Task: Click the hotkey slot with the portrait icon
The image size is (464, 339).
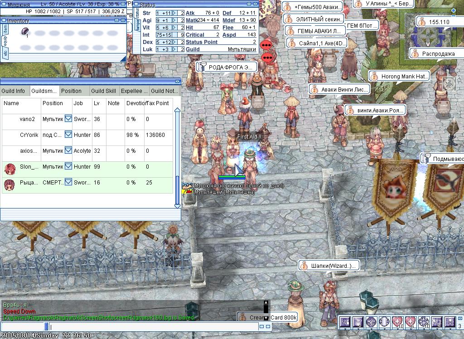Action: pos(358,322)
